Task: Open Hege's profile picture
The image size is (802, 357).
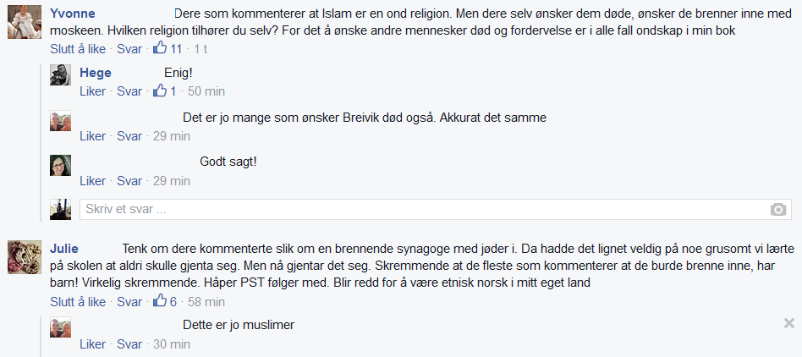Action: point(60,76)
